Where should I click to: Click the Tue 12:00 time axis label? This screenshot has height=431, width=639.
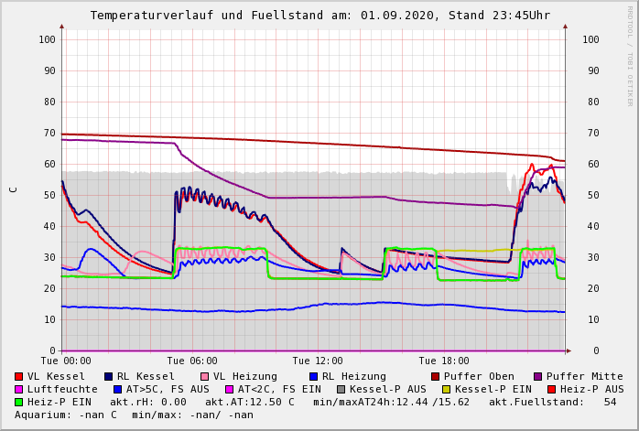(x=318, y=361)
